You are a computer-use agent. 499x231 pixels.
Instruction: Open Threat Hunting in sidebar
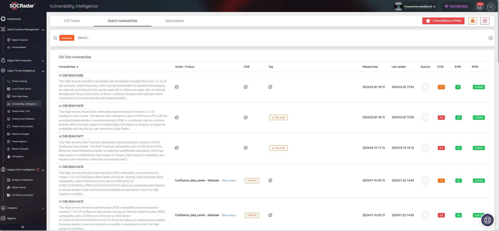[19, 81]
